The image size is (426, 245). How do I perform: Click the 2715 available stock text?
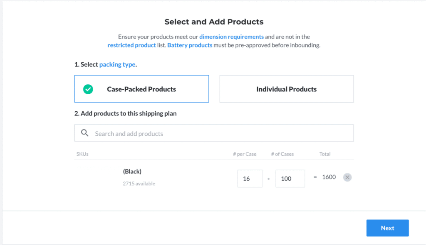click(x=139, y=183)
